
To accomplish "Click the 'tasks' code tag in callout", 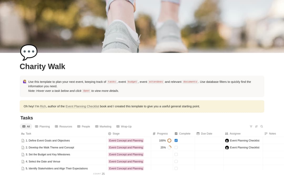I will 112,82.
